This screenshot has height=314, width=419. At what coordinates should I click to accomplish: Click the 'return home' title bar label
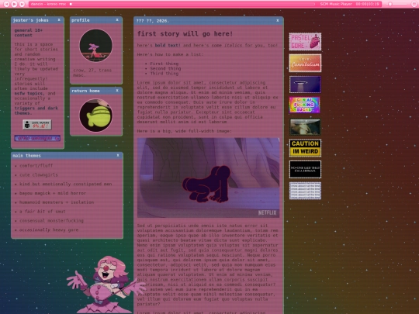[86, 91]
